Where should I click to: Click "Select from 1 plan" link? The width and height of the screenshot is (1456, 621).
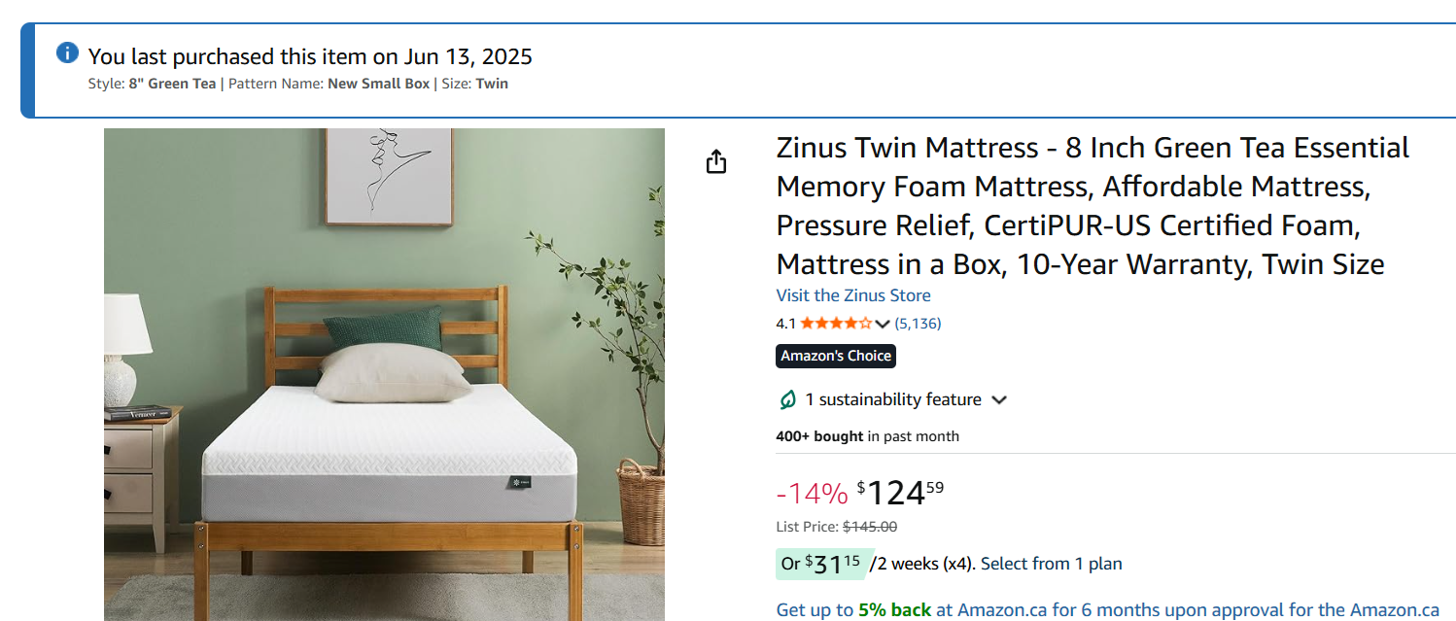(x=1051, y=564)
